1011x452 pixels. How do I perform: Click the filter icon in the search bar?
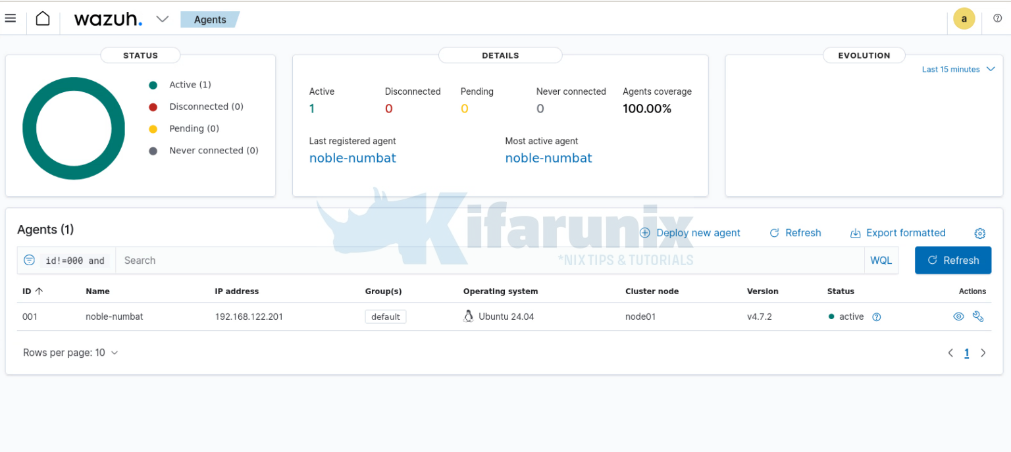(29, 260)
